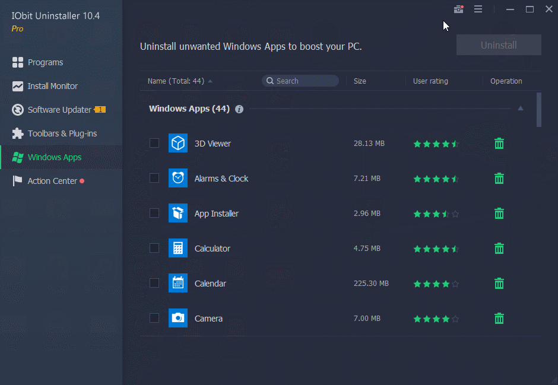
Task: Click the Calendar app icon
Action: click(x=178, y=283)
